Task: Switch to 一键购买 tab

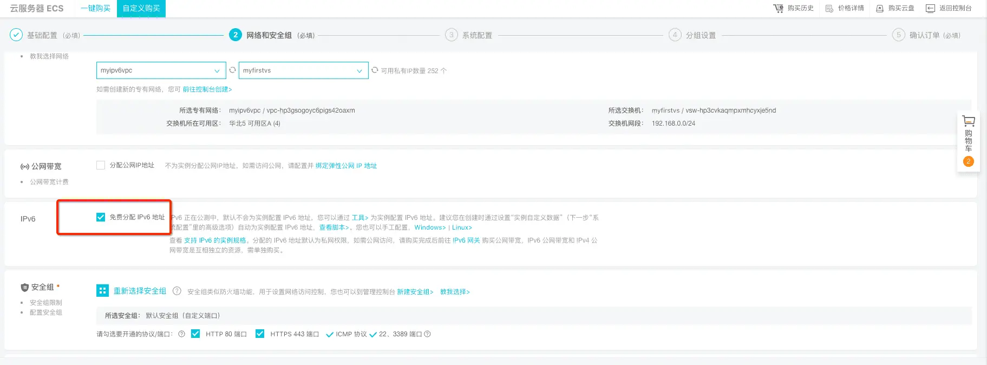Action: (95, 8)
